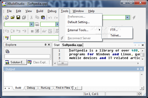Choose Default Setting... in the Tools menu
Viewport: 148px width, 98px height.
point(81,22)
